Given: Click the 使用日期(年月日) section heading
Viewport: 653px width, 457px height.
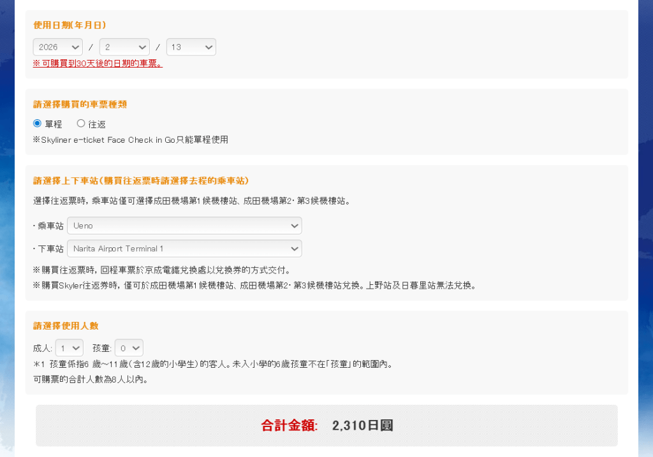Looking at the screenshot, I should tap(70, 25).
